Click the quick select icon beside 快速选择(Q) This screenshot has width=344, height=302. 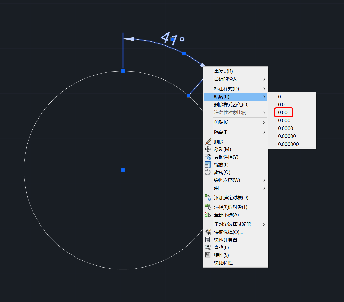point(208,232)
